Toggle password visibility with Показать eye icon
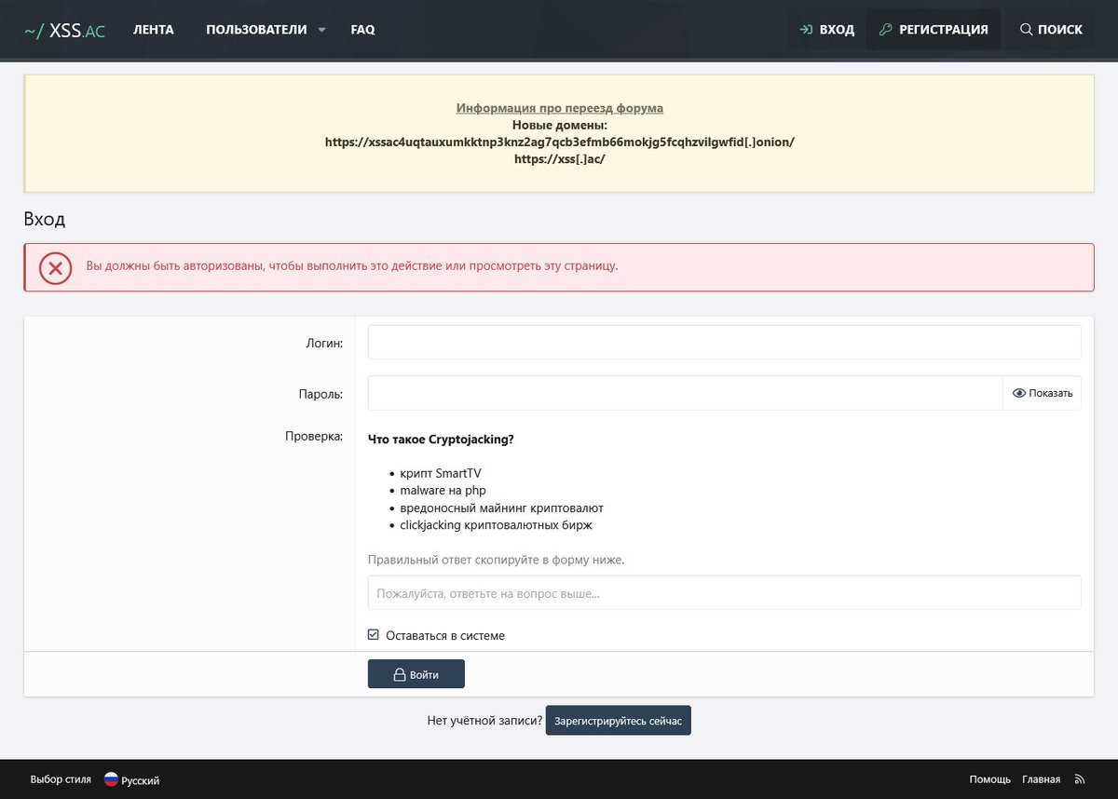Image resolution: width=1118 pixels, height=799 pixels. [1019, 392]
